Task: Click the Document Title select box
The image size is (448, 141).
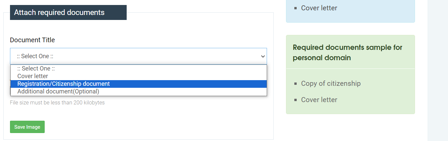Action: pos(133,56)
